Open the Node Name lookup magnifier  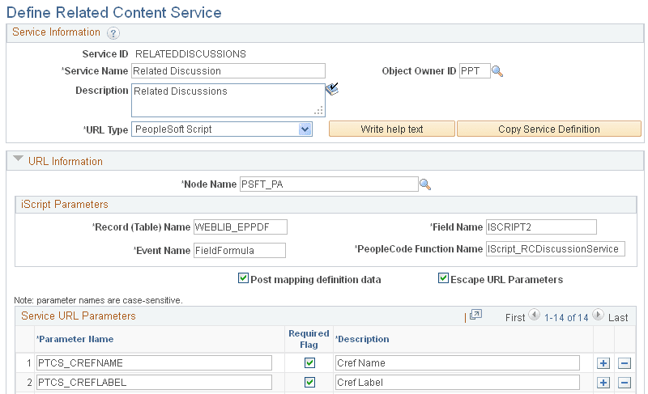click(x=425, y=184)
